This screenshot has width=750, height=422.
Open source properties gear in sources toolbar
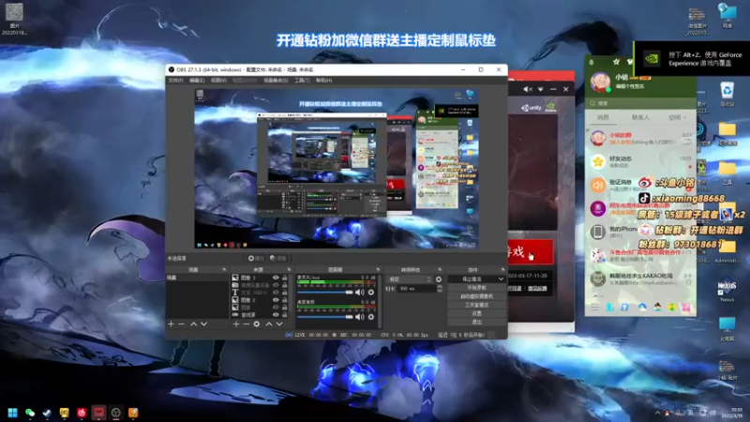click(x=257, y=324)
